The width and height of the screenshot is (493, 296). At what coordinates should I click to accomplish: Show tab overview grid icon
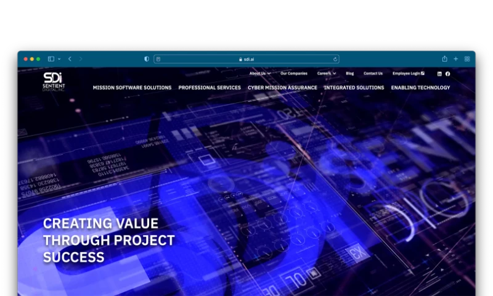[x=467, y=59]
